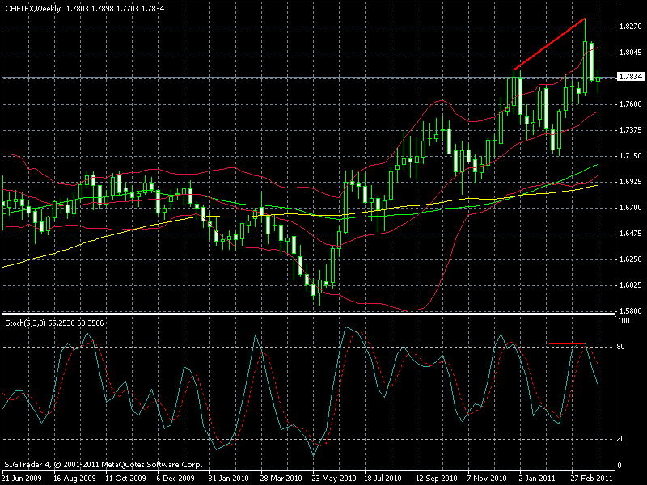Select the red horizontal line on stochastic
Screen dimensions: 647x485
coord(548,344)
